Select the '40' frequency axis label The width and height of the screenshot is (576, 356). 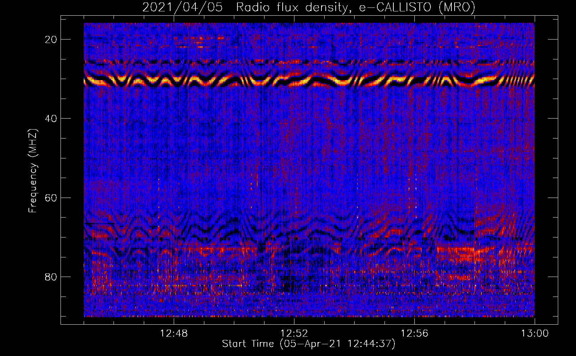(x=51, y=119)
